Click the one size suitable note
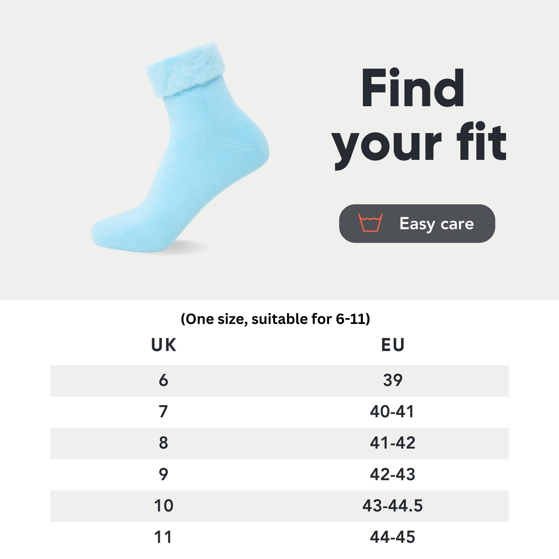Image resolution: width=559 pixels, height=559 pixels. pos(275,319)
